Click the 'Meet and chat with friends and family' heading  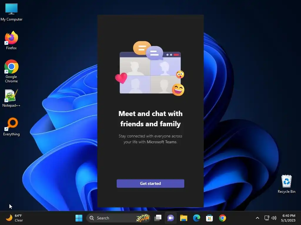pyautogui.click(x=150, y=119)
